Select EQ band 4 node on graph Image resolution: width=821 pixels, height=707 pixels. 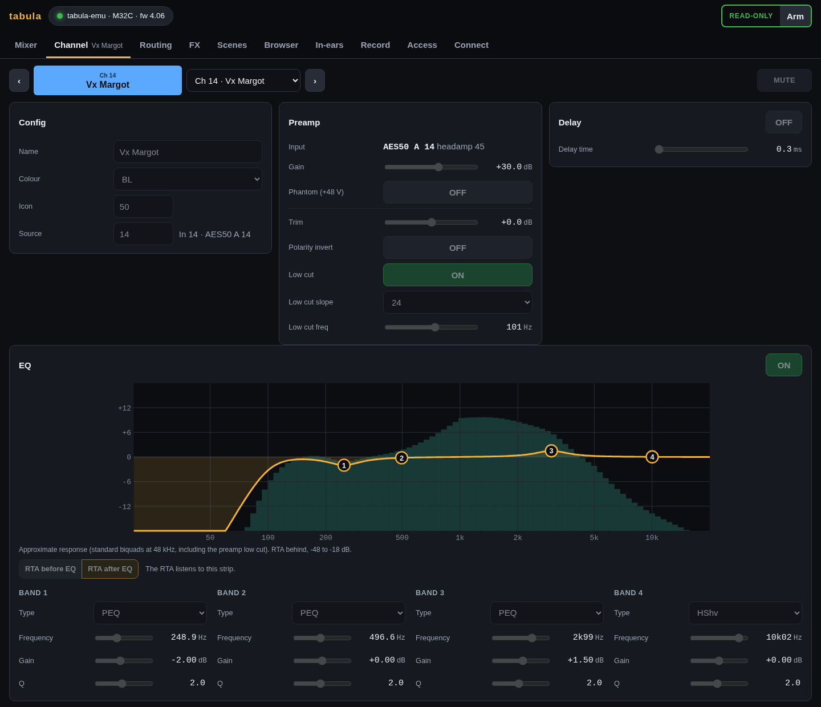652,457
